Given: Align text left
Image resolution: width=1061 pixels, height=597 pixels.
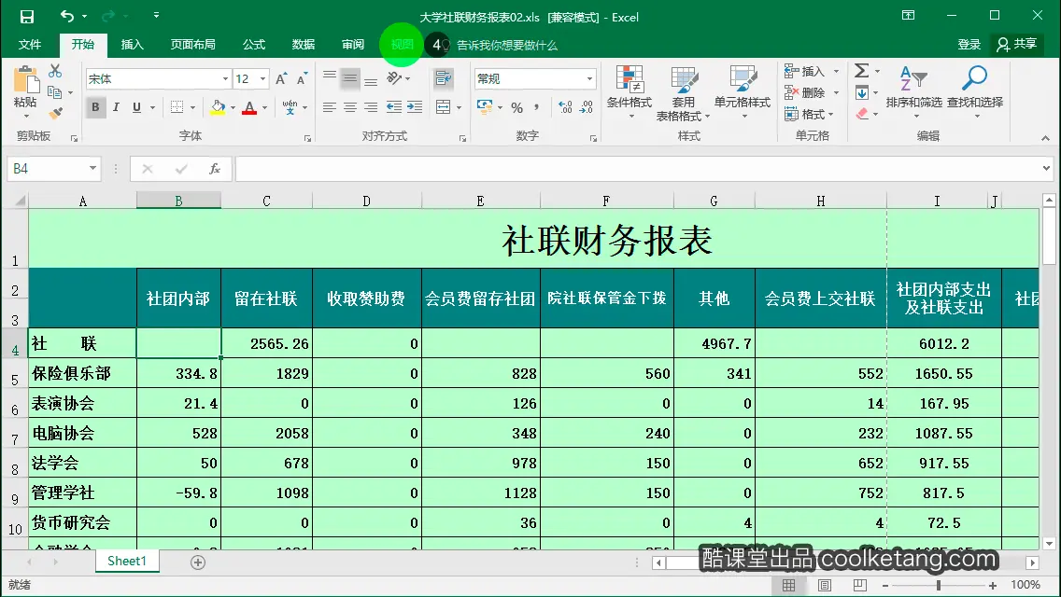Looking at the screenshot, I should [x=330, y=107].
